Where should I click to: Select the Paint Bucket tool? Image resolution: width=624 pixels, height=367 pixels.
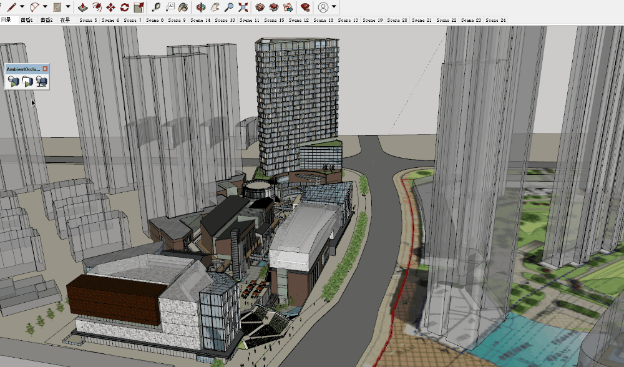pos(183,7)
